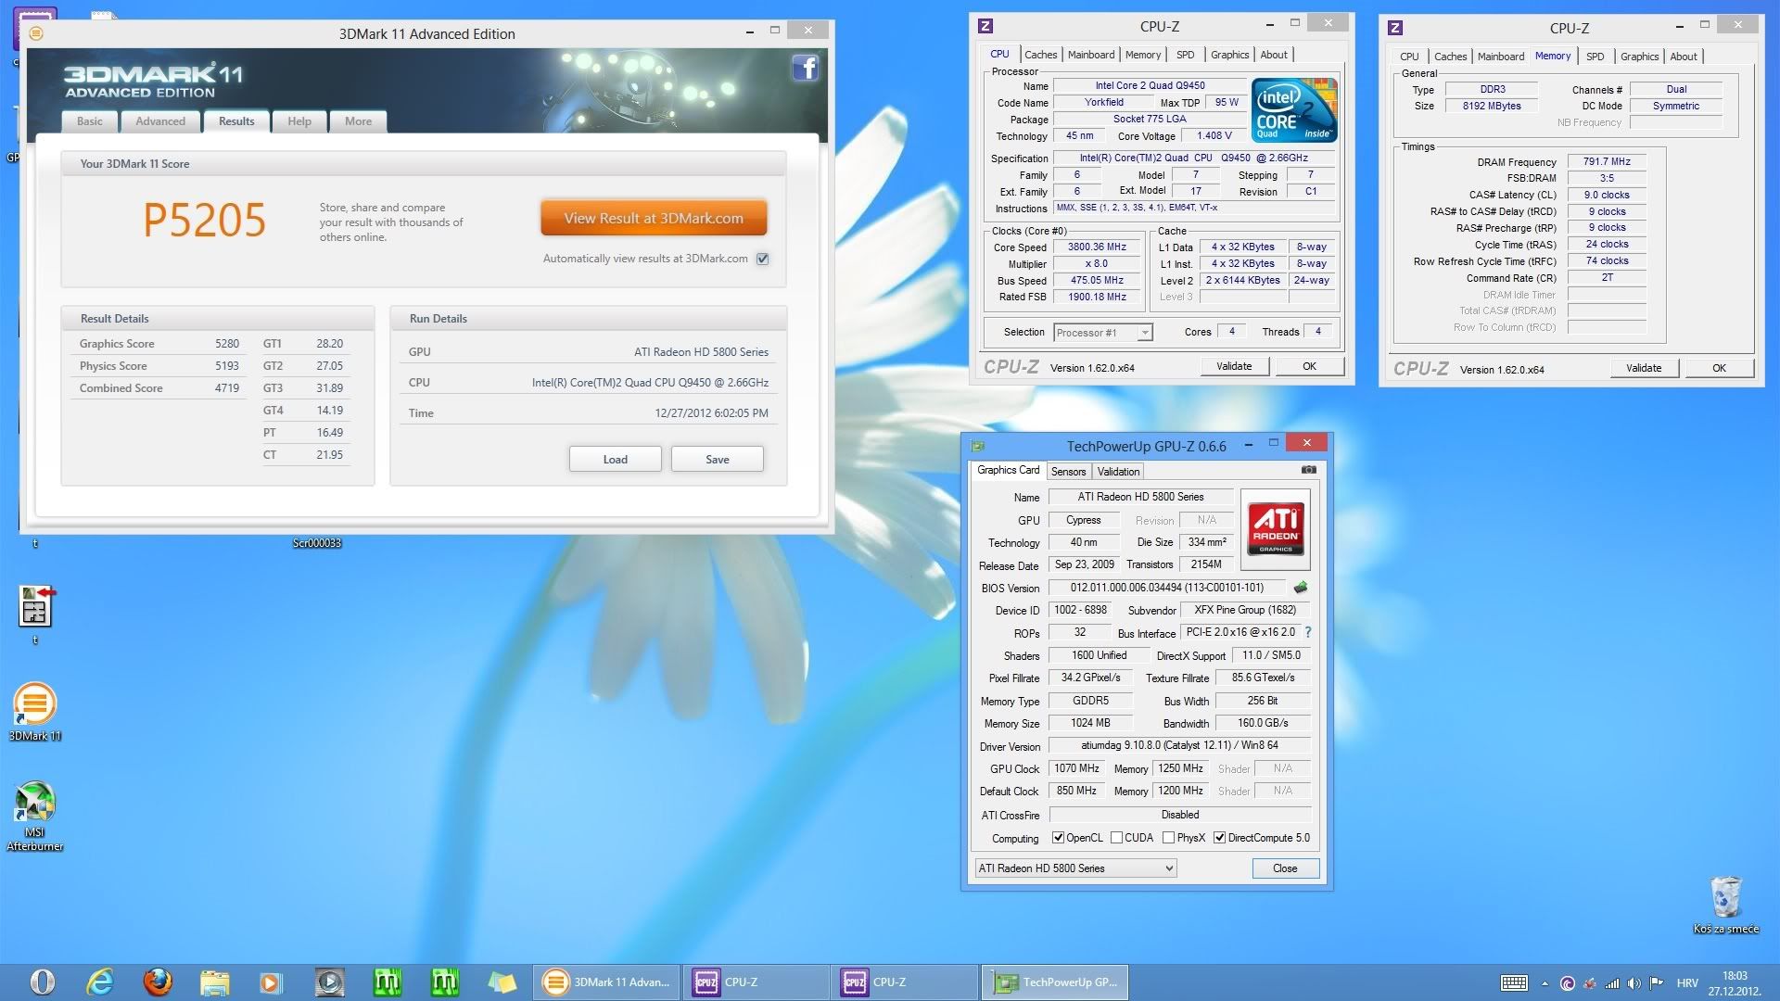
Task: Click OK in the right CPU-Z window
Action: [1719, 369]
